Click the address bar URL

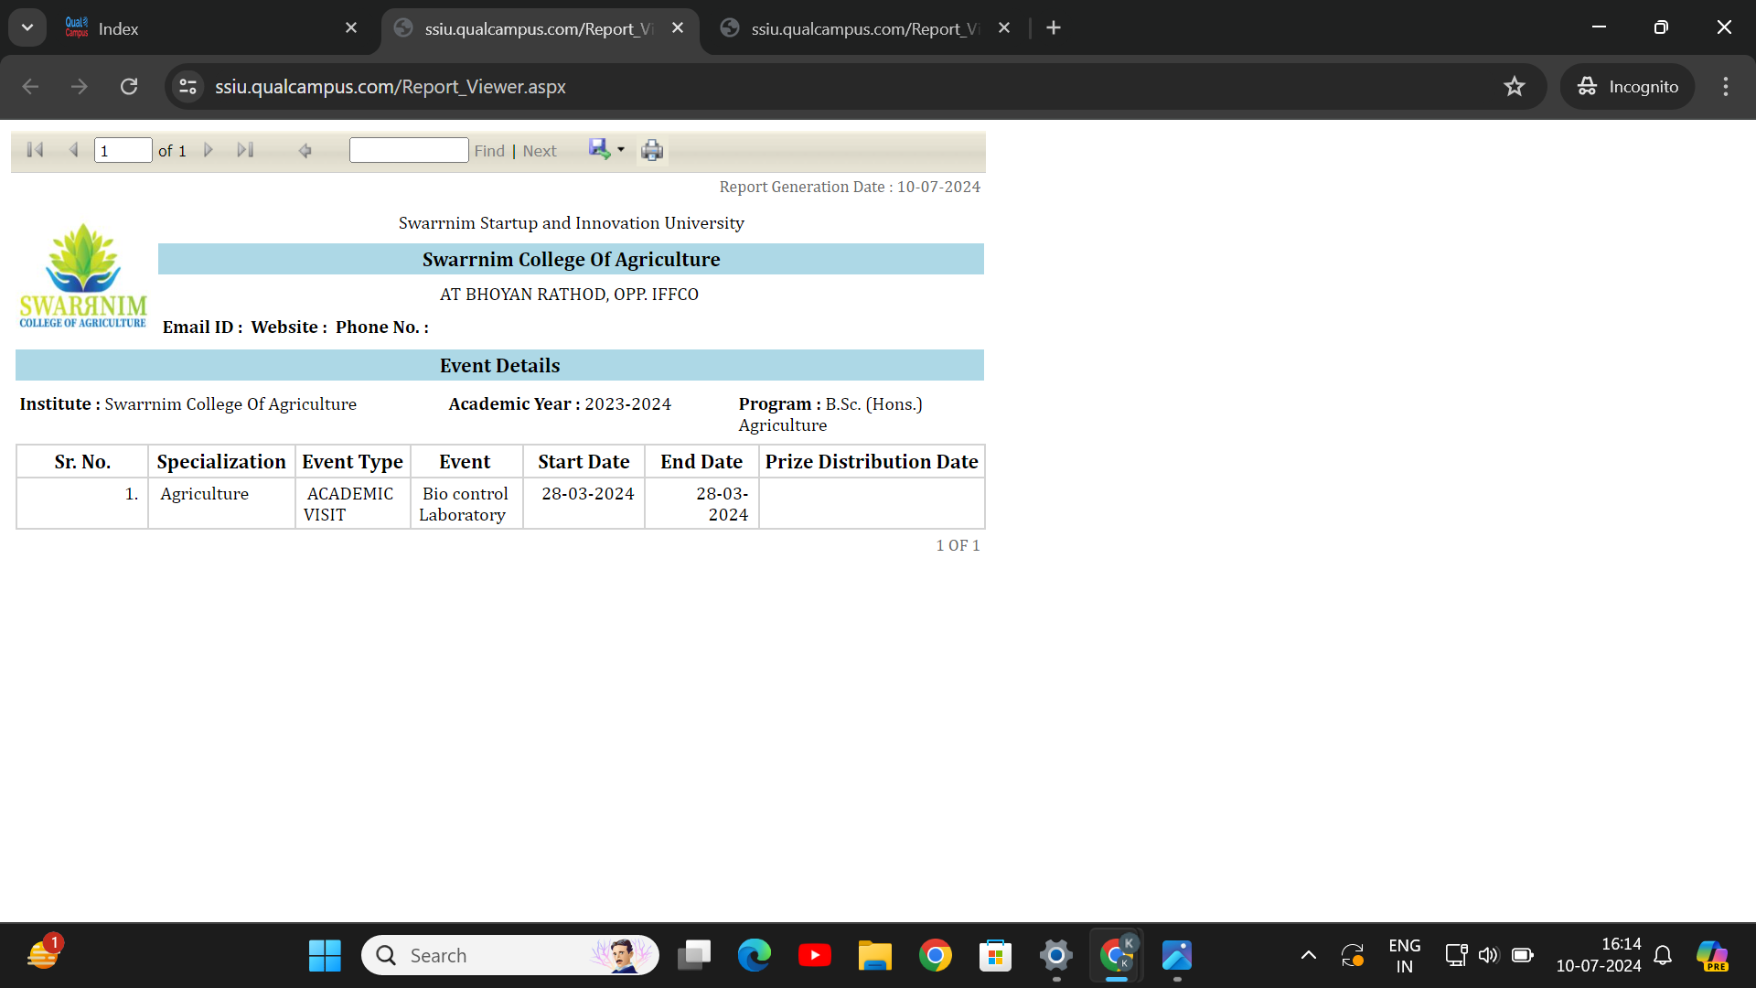click(391, 86)
